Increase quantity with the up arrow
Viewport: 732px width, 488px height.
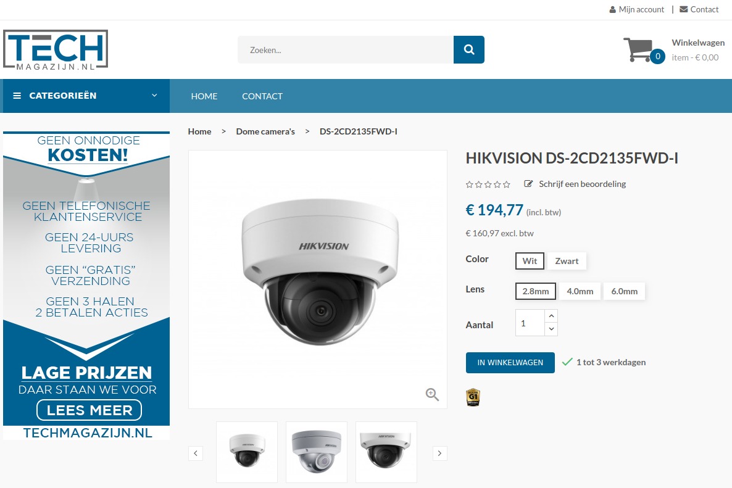click(x=551, y=316)
